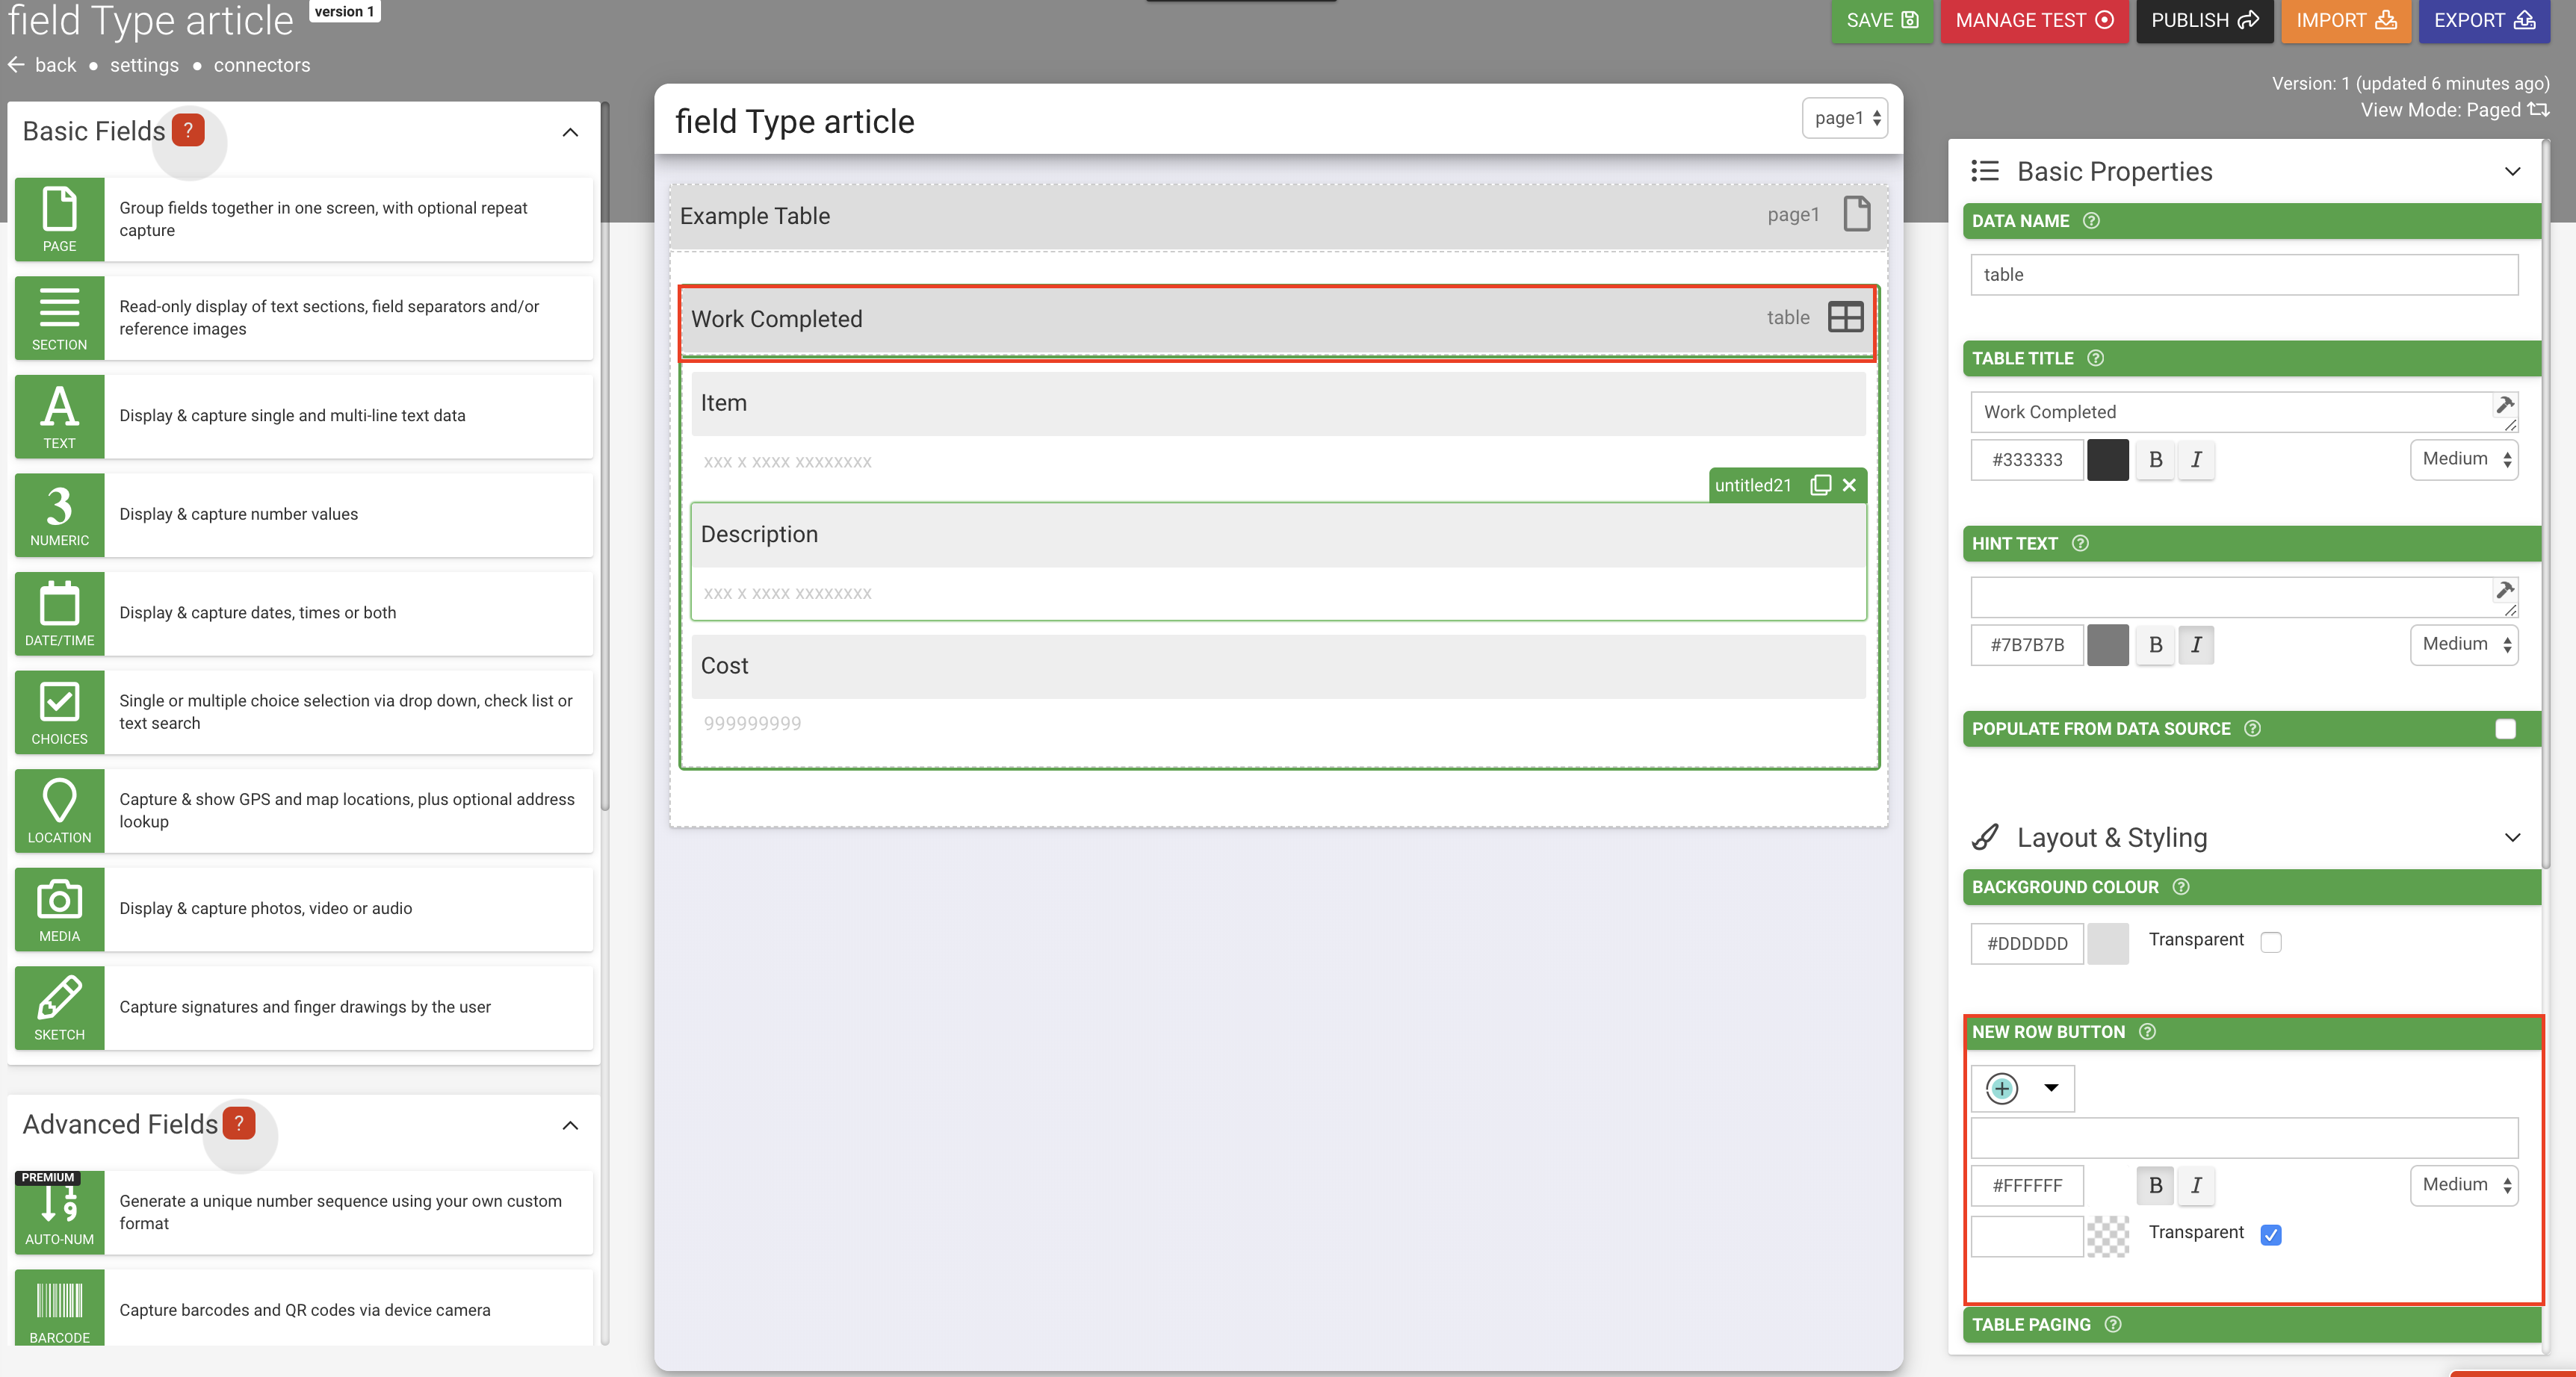The width and height of the screenshot is (2576, 1377).
Task: Delete untitled21 field with X icon
Action: pyautogui.click(x=1849, y=485)
